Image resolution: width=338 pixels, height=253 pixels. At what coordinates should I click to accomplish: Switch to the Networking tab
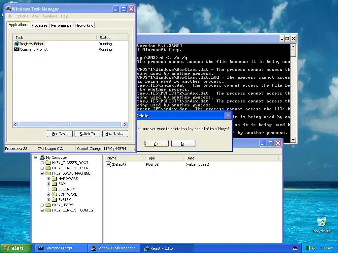(84, 25)
